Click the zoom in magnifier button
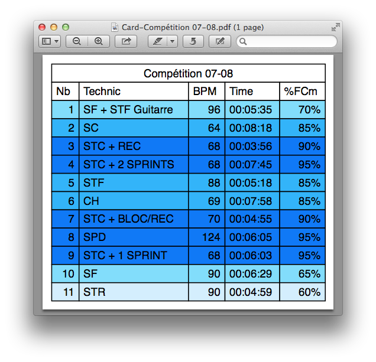This screenshot has height=362, width=376. point(99,41)
